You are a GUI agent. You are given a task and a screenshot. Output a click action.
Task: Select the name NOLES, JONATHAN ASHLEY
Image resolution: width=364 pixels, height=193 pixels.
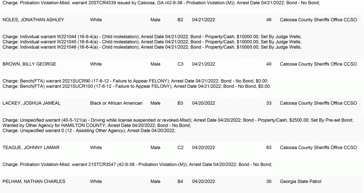click(33, 20)
